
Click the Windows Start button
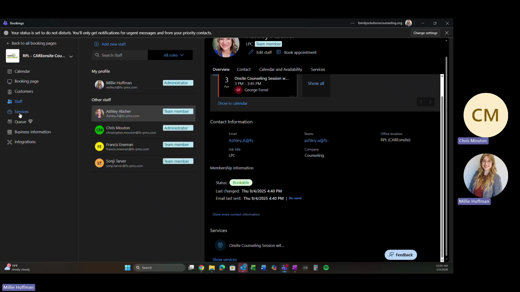(128, 268)
